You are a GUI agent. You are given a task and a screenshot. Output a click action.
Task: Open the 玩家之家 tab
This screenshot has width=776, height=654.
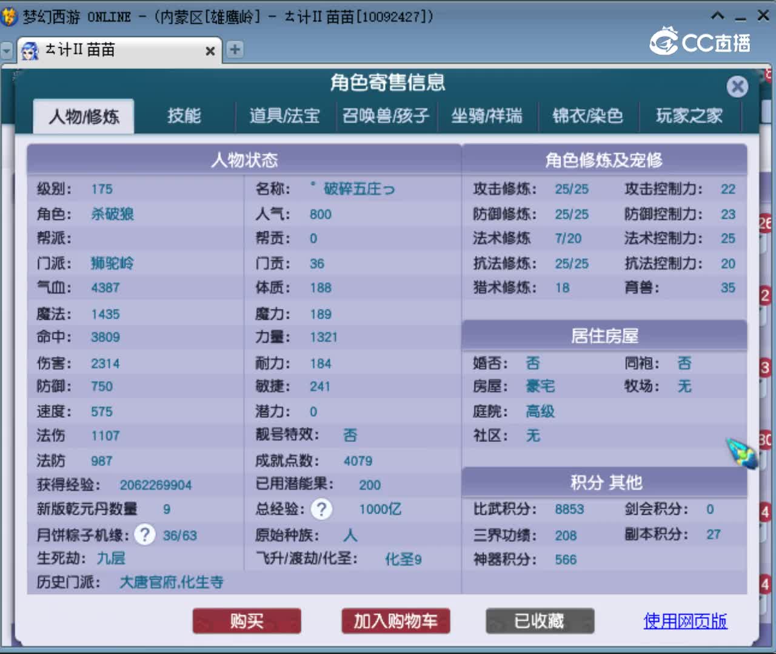(689, 115)
